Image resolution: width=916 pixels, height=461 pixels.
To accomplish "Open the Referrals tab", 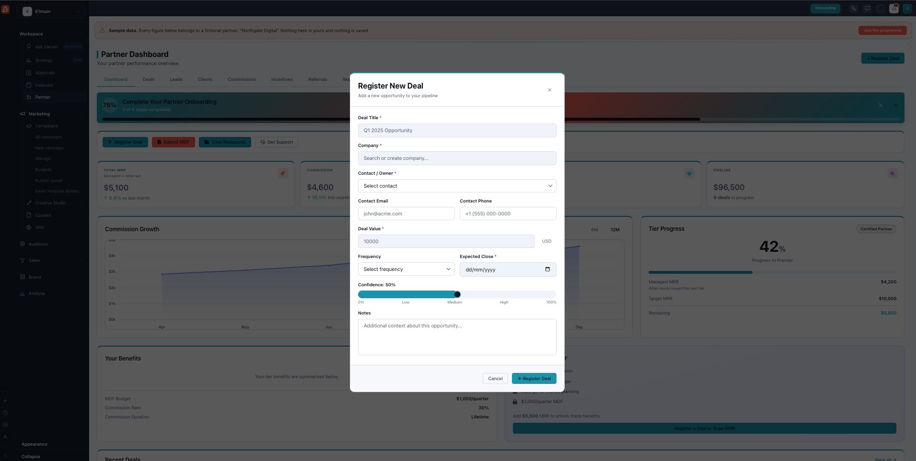I will click(x=317, y=79).
